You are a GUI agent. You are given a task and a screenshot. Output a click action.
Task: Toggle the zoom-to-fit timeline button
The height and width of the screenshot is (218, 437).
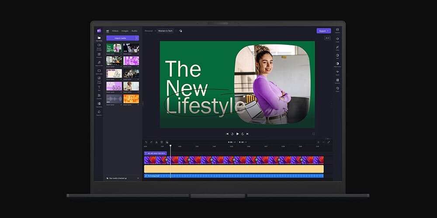pyautogui.click(x=329, y=142)
